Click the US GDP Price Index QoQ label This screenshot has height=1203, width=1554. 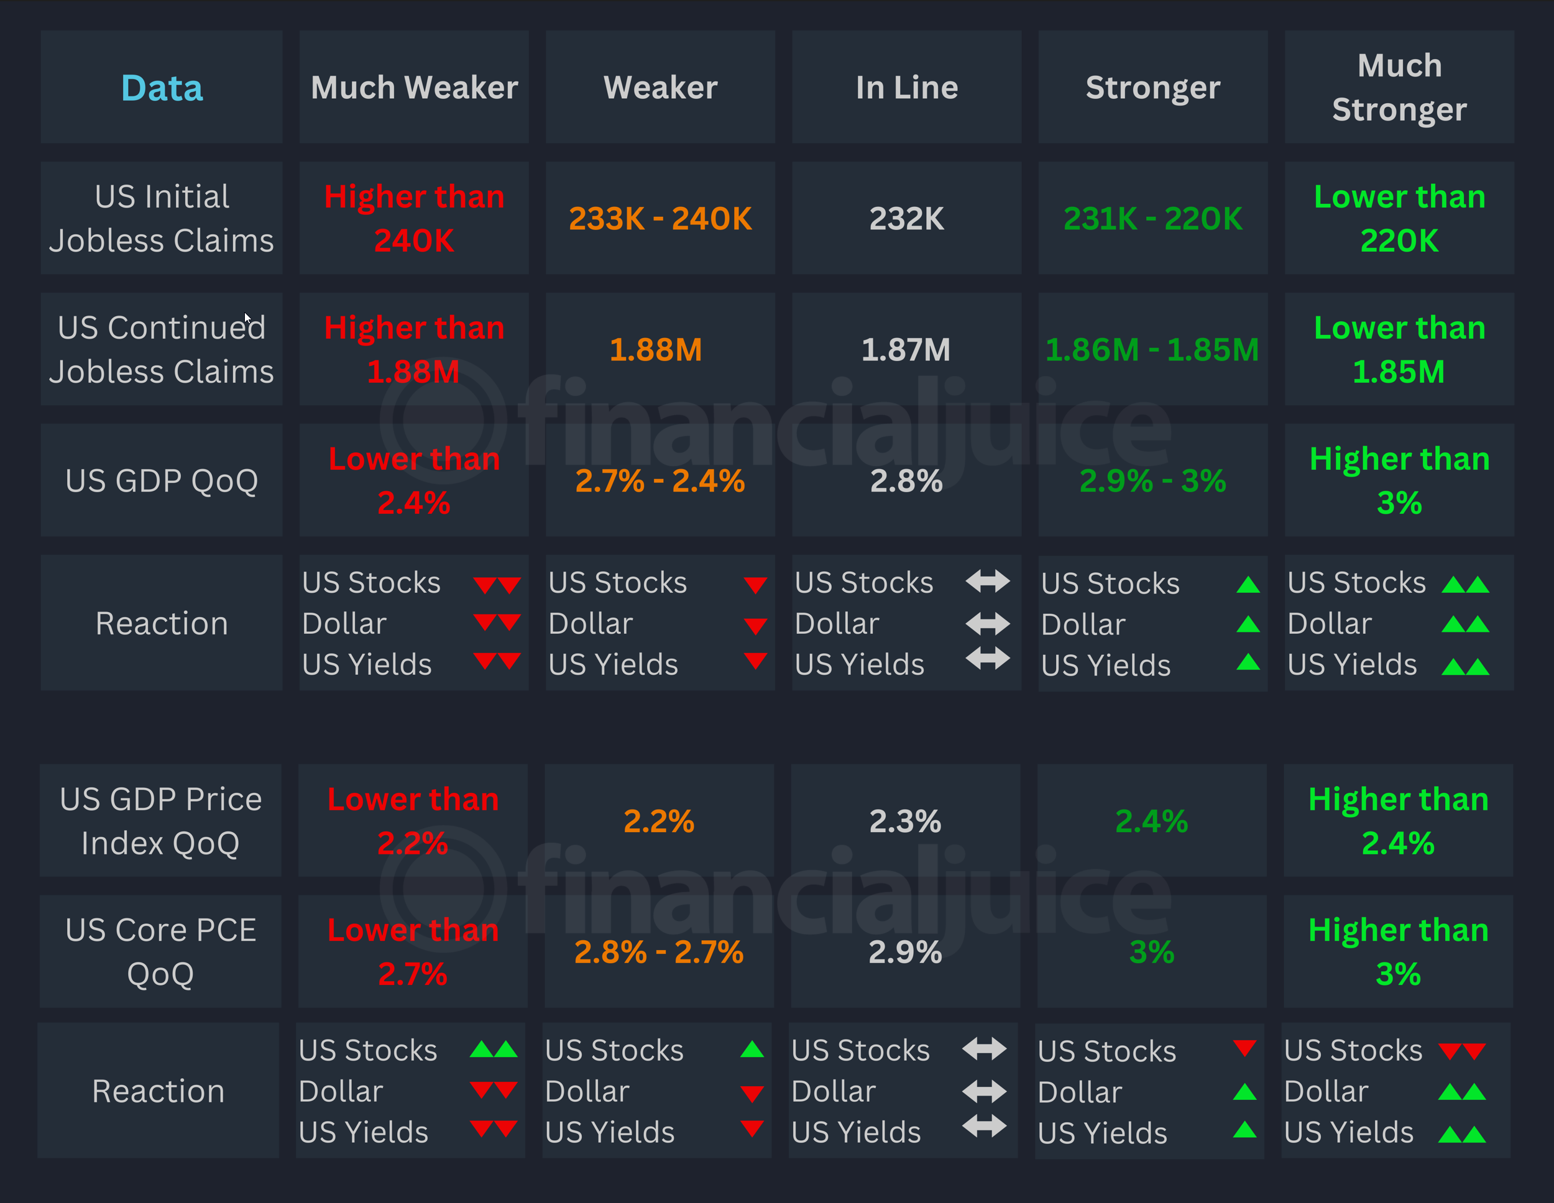point(160,821)
